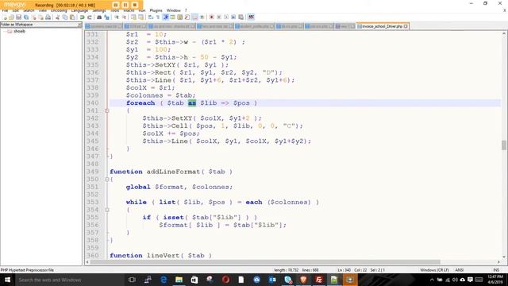Collapse the foreach block at line 341
508x286 pixels.
pos(107,111)
